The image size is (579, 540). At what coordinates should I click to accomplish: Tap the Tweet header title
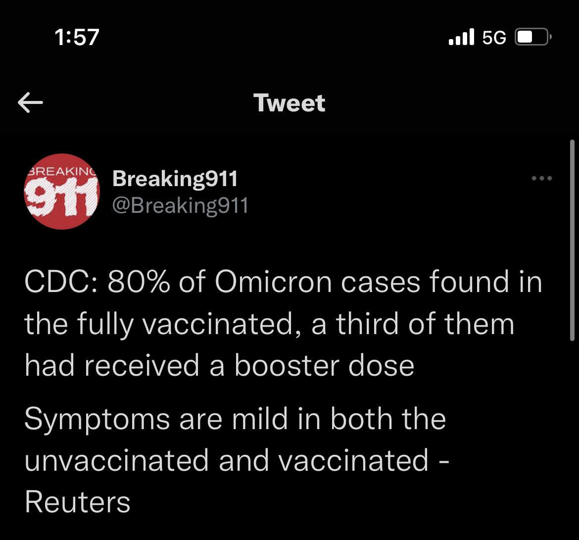click(x=289, y=102)
